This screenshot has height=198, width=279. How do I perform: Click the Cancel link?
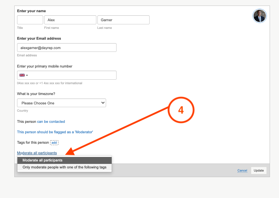[242, 171]
